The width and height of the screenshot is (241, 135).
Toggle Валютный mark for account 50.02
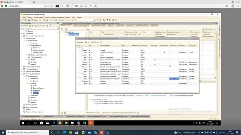coord(155,60)
